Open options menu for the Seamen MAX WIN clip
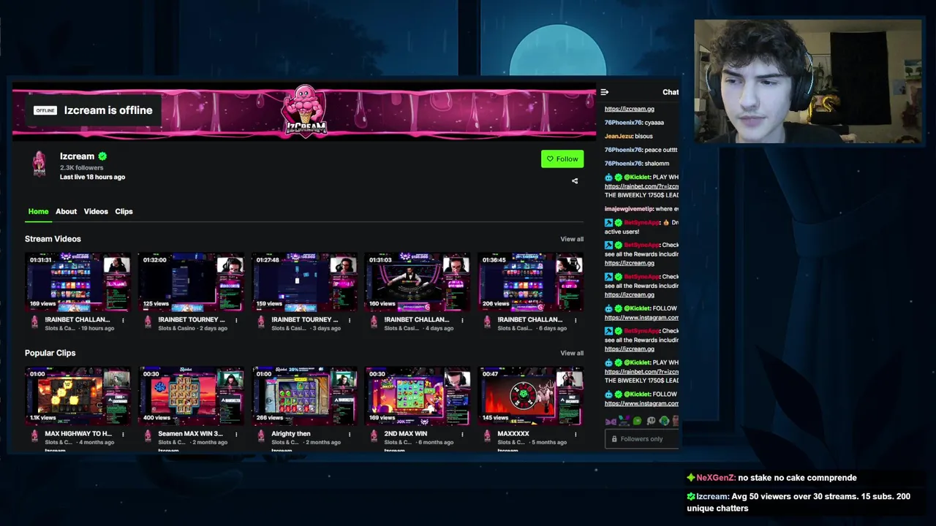Screen dimensions: 936x526 (236, 434)
